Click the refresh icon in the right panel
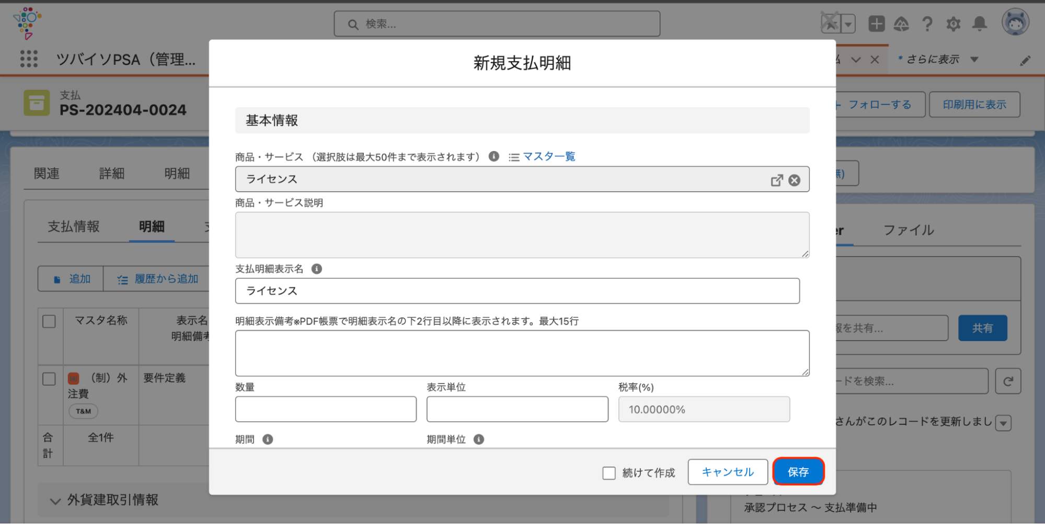Viewport: 1045px width, 524px height. click(x=1008, y=381)
